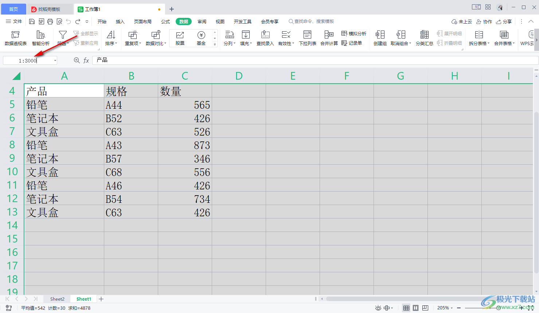Click 取消组合 ungroup icon
539x313 pixels.
click(401, 35)
